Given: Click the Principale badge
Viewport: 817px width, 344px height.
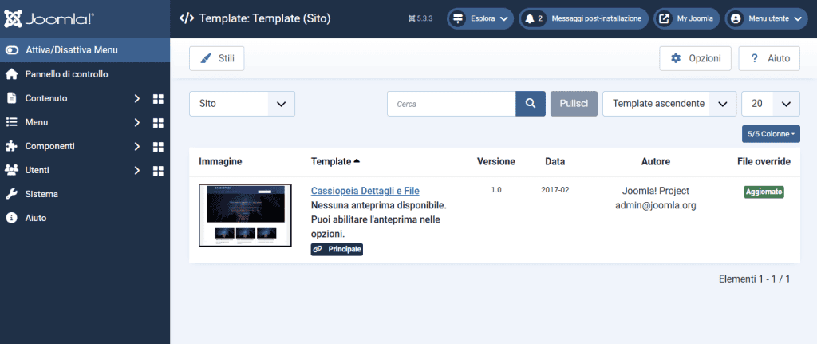Looking at the screenshot, I should point(337,250).
